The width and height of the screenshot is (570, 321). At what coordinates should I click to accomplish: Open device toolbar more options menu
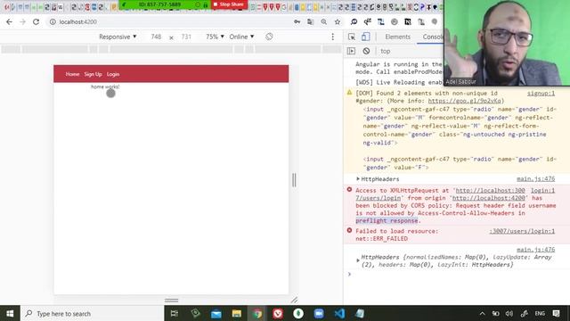point(332,37)
